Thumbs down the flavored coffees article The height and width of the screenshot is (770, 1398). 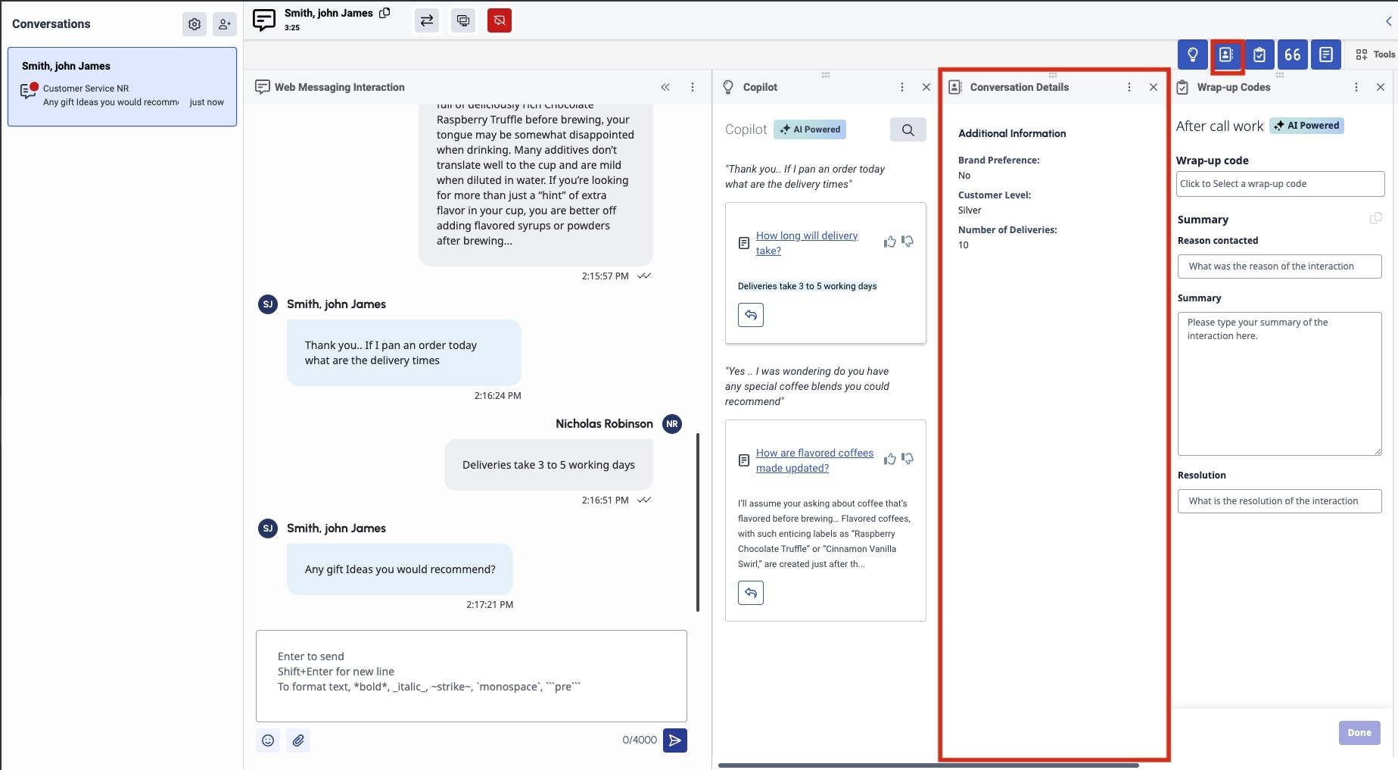pos(908,459)
